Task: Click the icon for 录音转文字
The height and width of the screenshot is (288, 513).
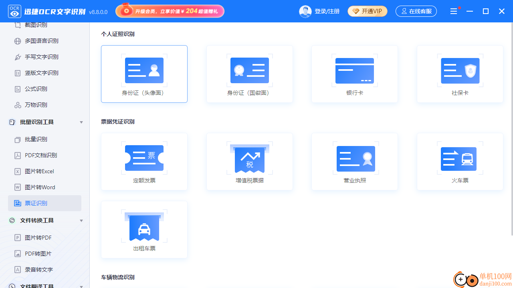Action: (x=18, y=270)
